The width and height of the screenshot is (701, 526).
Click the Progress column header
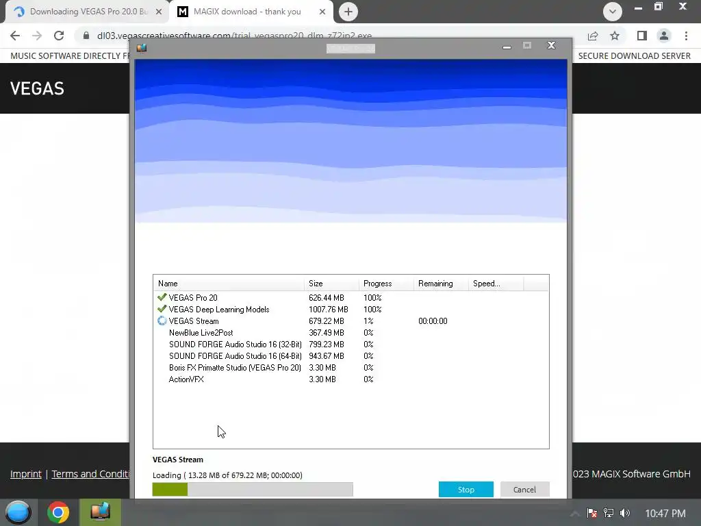(x=386, y=284)
